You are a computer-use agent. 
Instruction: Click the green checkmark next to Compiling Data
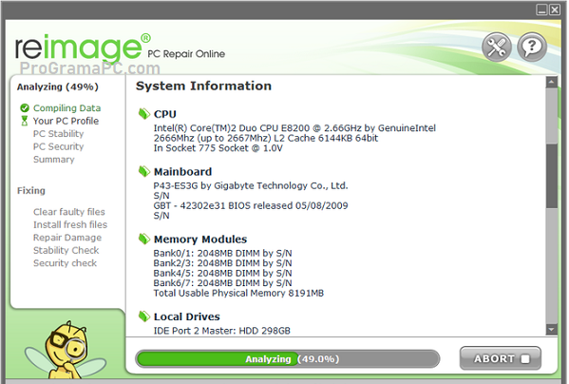25,108
